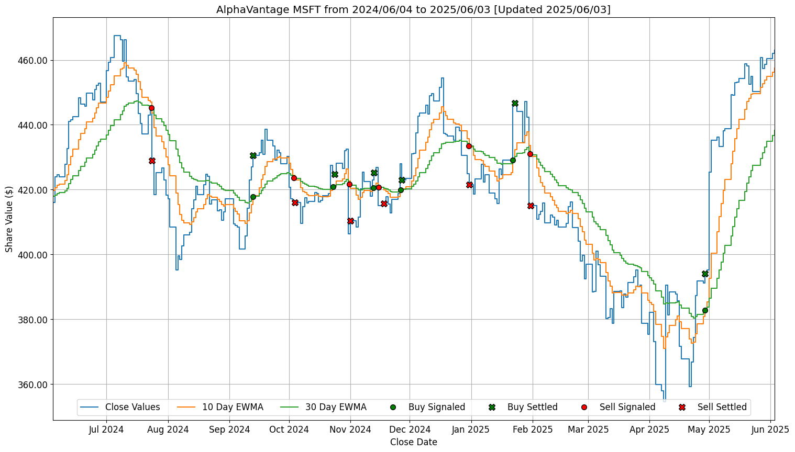Pick the Sell Signaled marker in late July 2024
The width and height of the screenshot is (795, 452).
[151, 108]
